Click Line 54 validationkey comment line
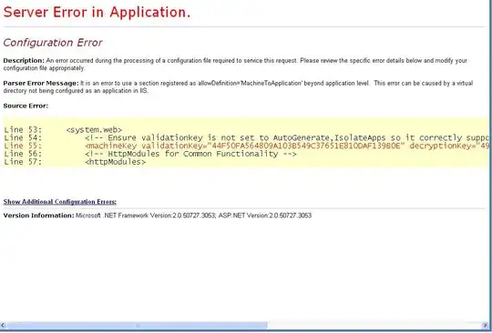 [x=246, y=137]
